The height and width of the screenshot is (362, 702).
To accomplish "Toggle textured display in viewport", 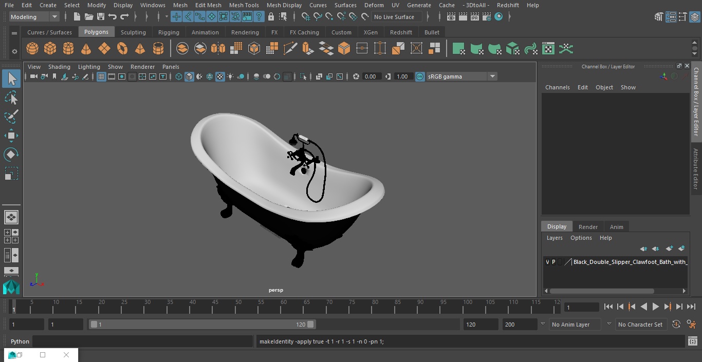I will click(x=220, y=77).
